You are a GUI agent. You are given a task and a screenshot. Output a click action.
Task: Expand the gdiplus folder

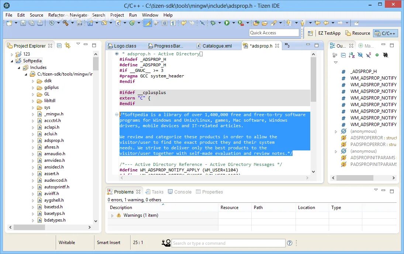tap(33, 88)
